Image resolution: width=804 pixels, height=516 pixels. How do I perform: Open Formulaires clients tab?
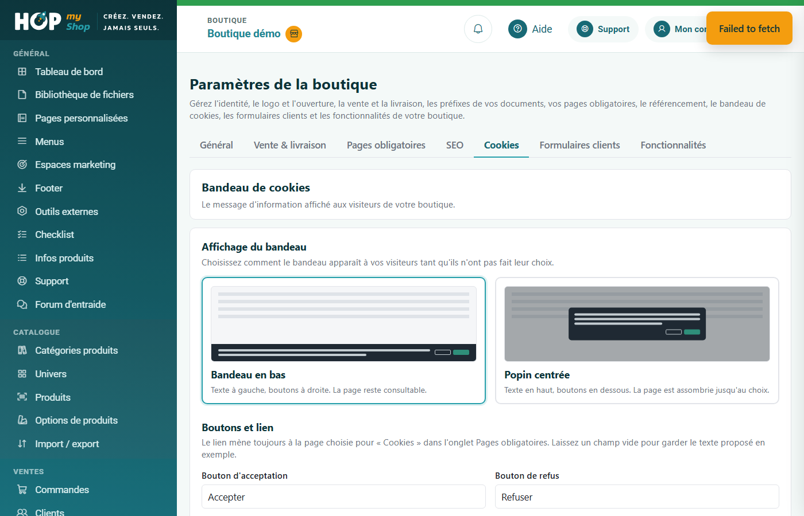coord(579,145)
